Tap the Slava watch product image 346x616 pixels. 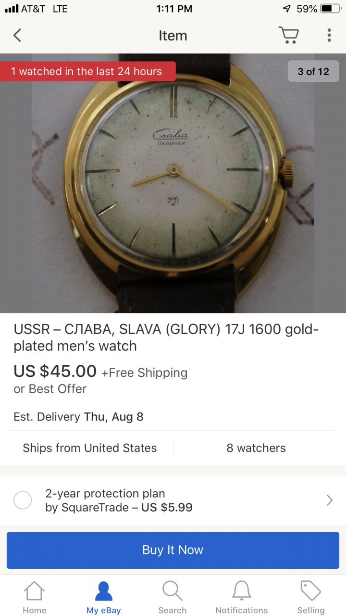pos(173,183)
